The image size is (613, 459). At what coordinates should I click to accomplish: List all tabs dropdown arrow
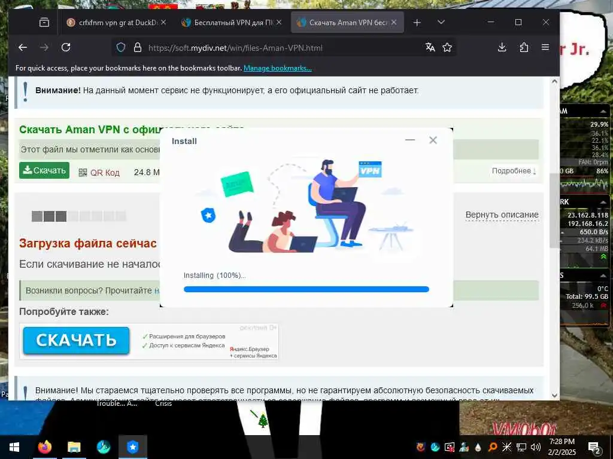441,22
